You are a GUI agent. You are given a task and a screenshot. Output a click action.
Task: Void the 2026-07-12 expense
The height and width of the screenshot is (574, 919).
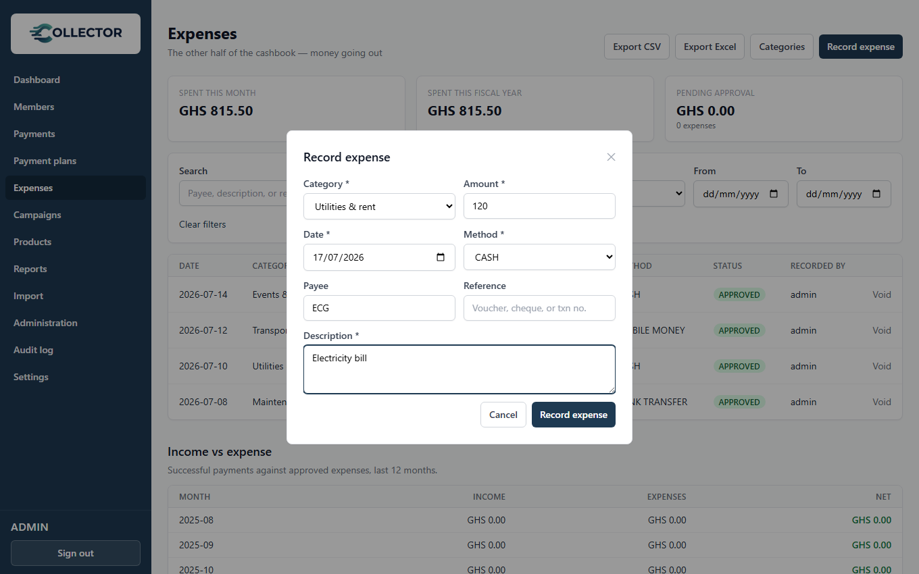[x=882, y=330]
